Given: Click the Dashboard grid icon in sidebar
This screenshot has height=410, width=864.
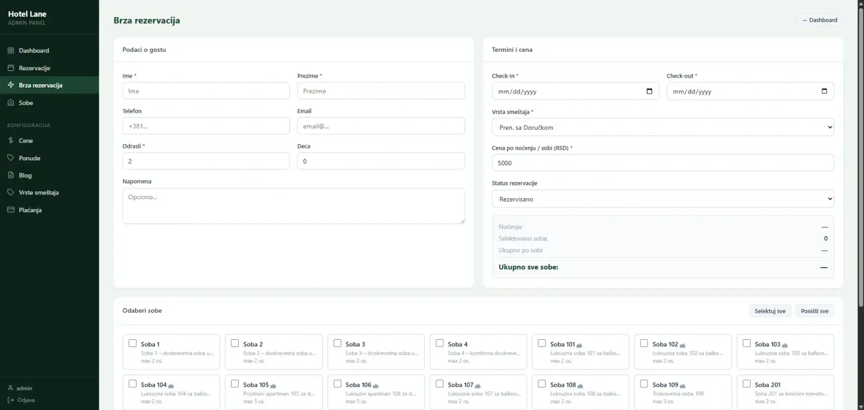Looking at the screenshot, I should pos(11,50).
